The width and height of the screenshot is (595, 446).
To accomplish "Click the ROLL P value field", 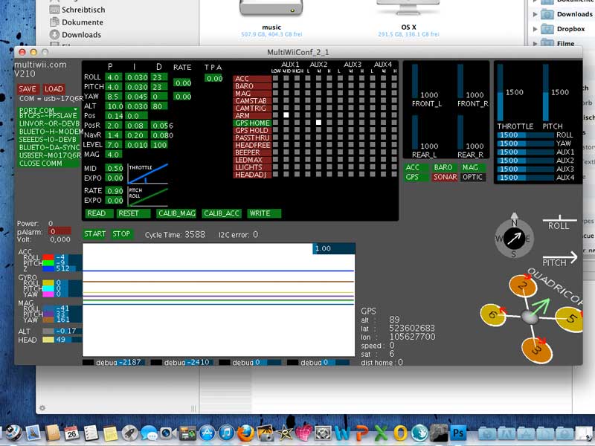I will 113,77.
